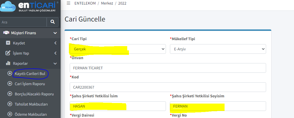Click the Müşteri Finans handshake icon
294x118 pixels.
coord(6,33)
